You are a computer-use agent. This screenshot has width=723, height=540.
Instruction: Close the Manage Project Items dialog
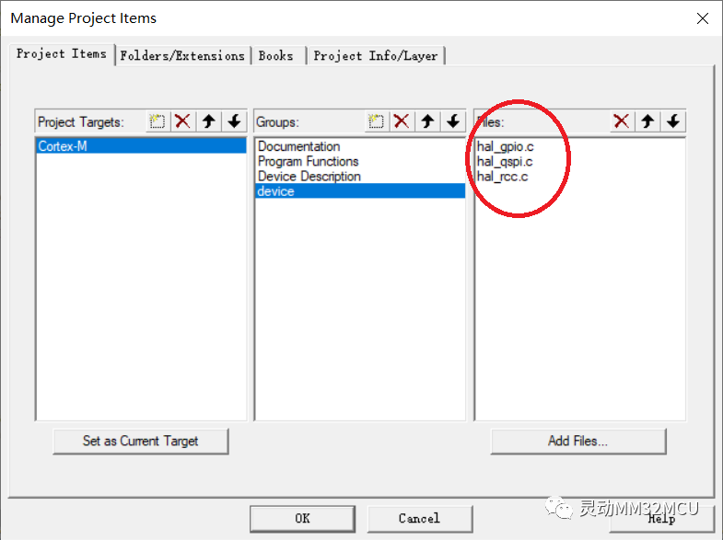coord(703,18)
